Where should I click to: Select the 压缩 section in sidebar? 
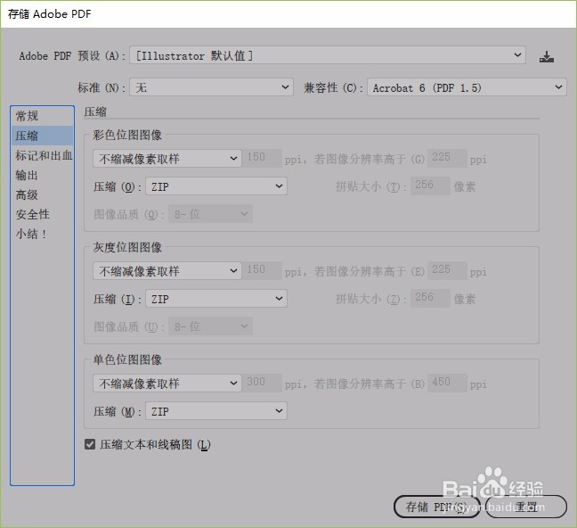[x=42, y=136]
